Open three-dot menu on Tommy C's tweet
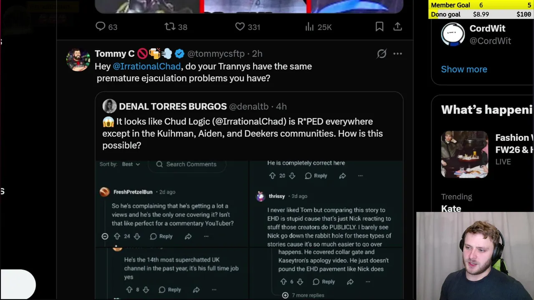Screen dimensions: 534x300 click(398, 54)
